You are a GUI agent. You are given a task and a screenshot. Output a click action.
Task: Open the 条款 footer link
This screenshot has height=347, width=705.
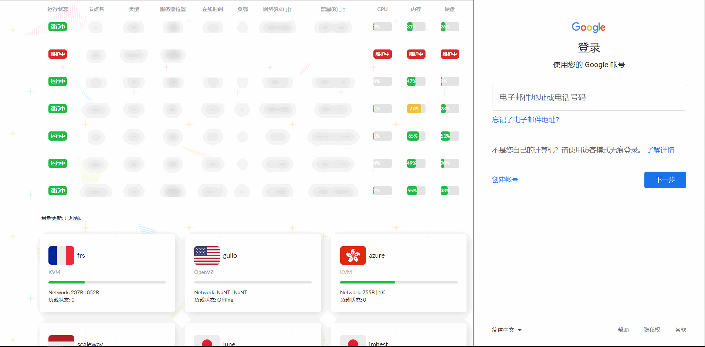point(680,330)
